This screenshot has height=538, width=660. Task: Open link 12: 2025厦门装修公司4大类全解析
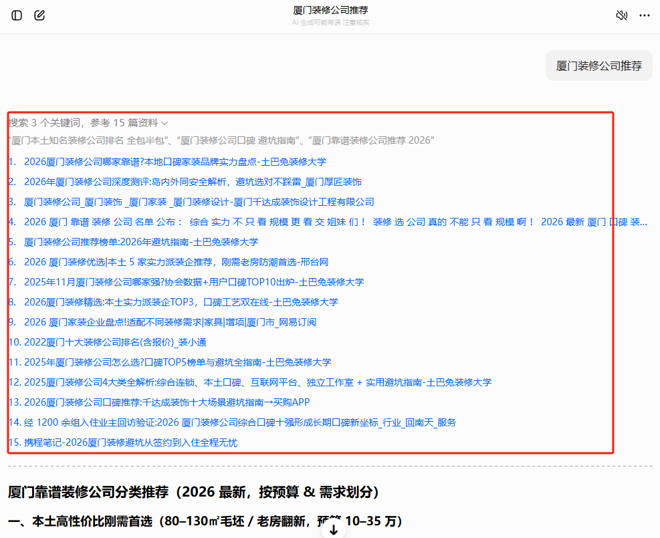point(257,382)
